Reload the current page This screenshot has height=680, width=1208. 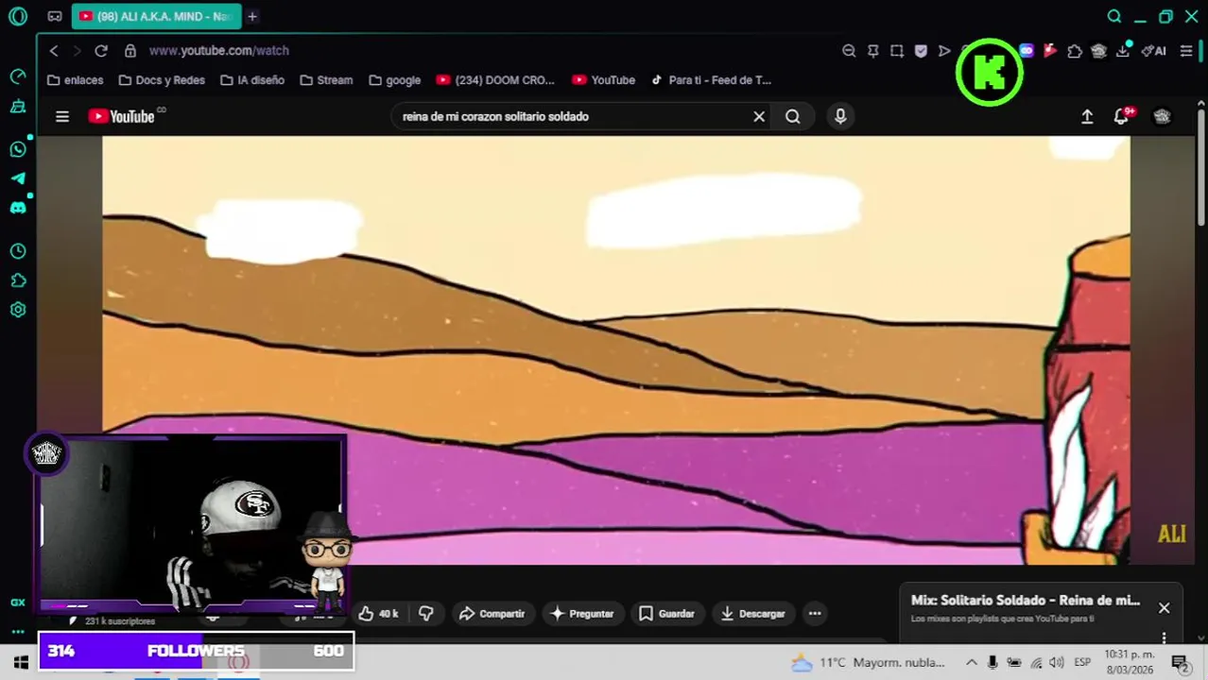pos(101,50)
